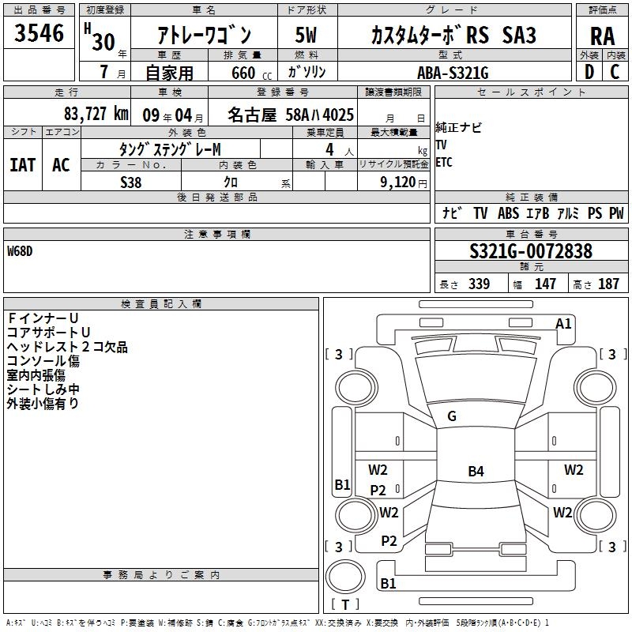Click the セールスポイント header
Image resolution: width=632 pixels, height=632 pixels.
click(531, 92)
